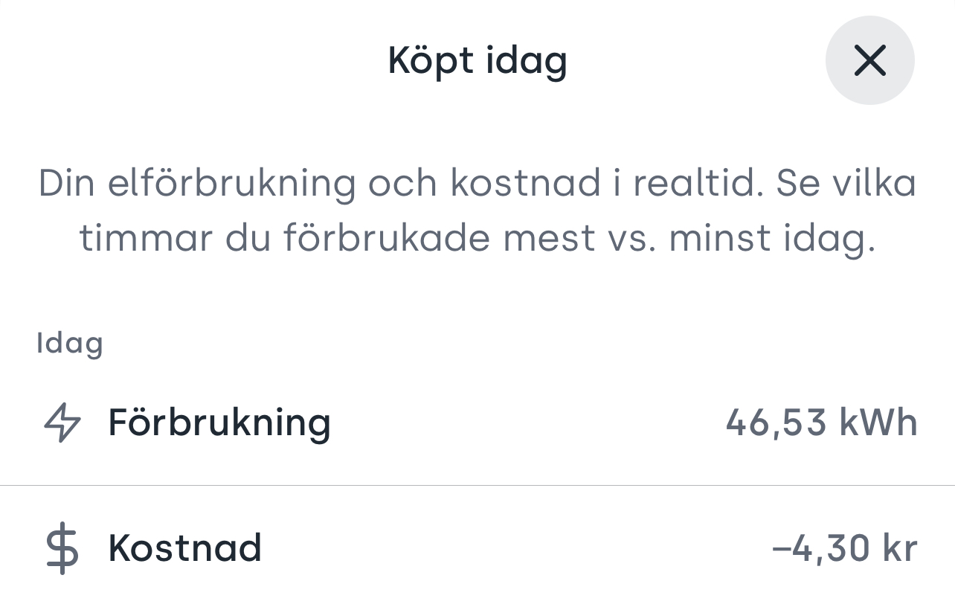Click the Köpt idag heading
The height and width of the screenshot is (610, 955).
coord(477,61)
